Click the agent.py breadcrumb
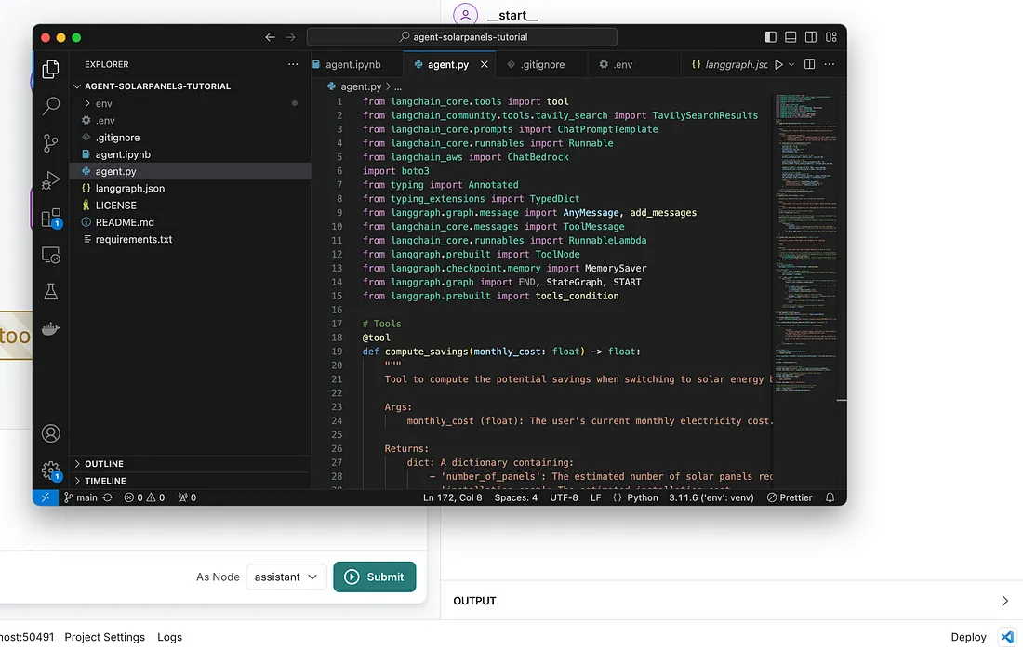The height and width of the screenshot is (650, 1023). click(354, 86)
